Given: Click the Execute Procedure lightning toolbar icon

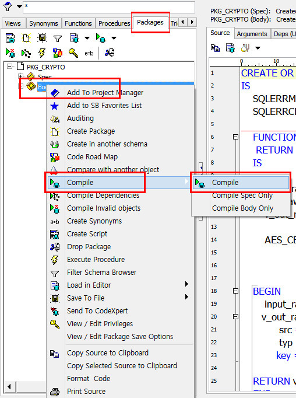Looking at the screenshot, I should (42, 53).
